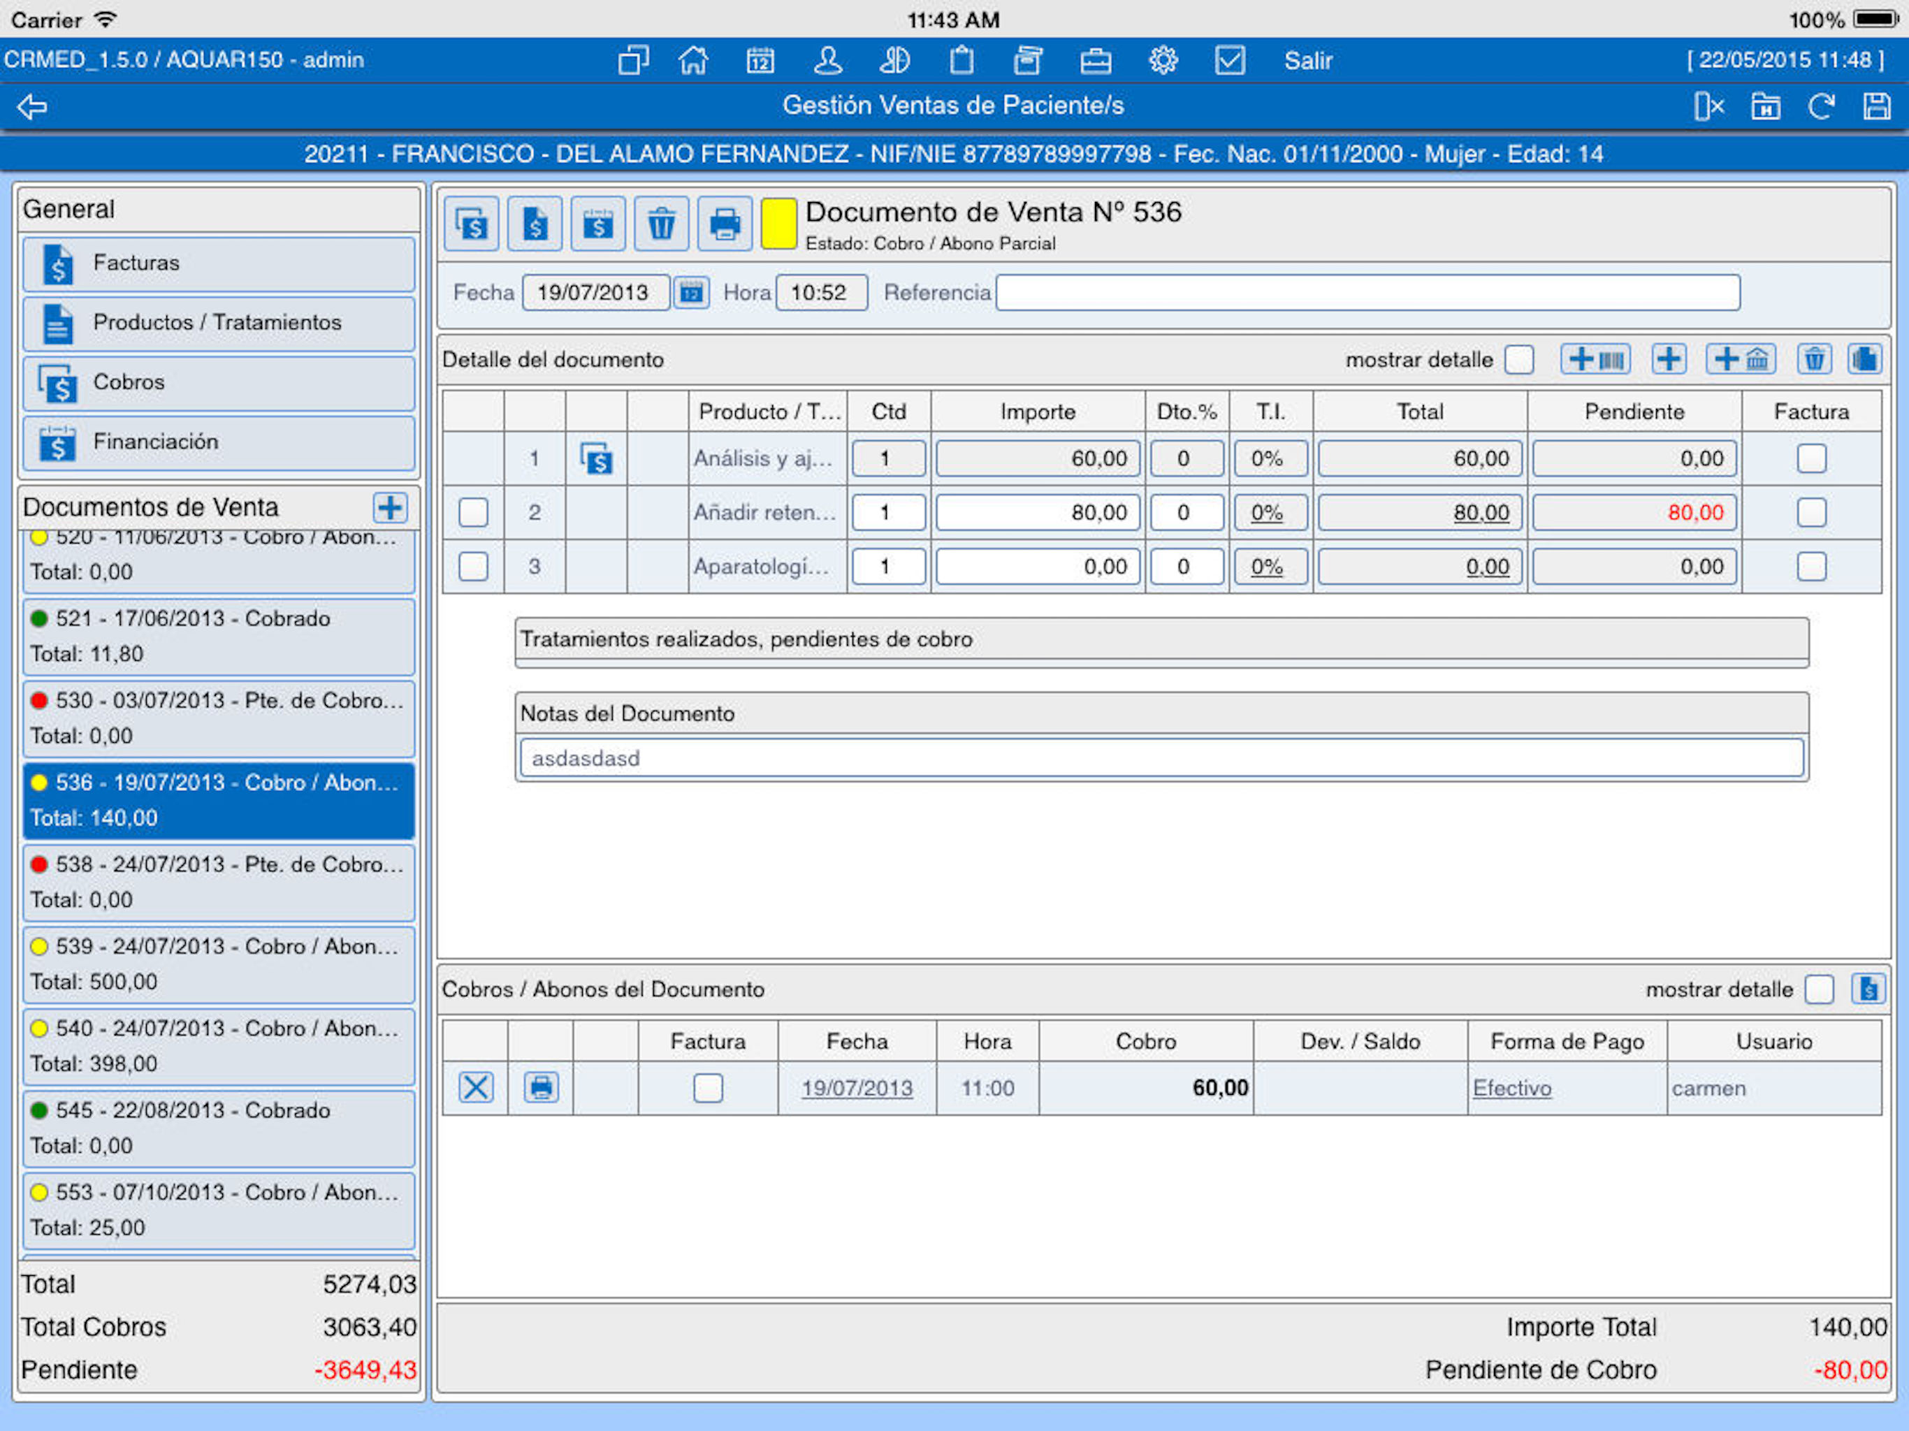Click the Referencia input field
1909x1431 pixels.
click(x=1367, y=293)
